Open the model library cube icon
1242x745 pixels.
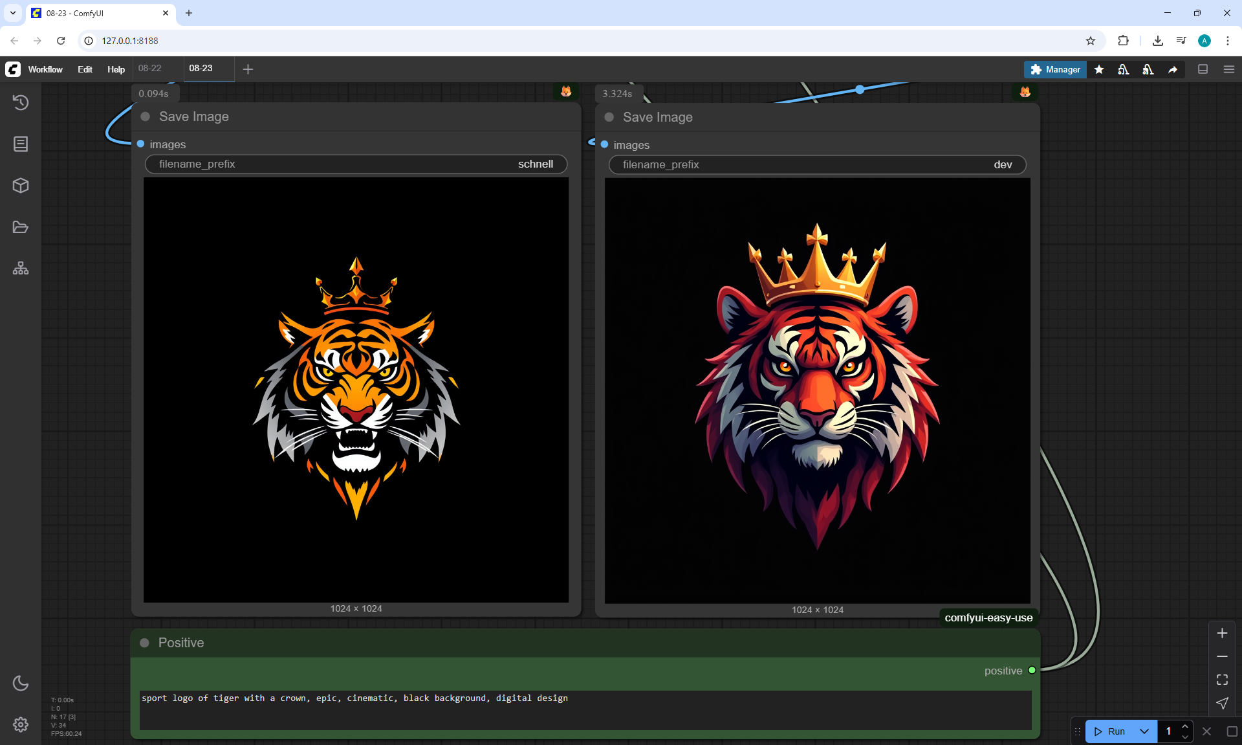tap(21, 186)
